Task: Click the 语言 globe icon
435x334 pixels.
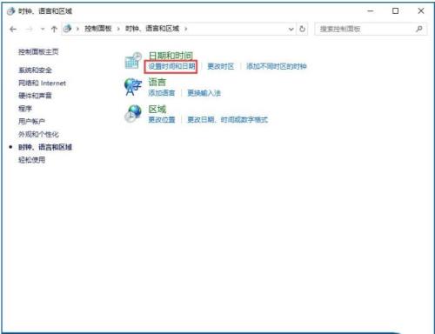Action: (133, 87)
